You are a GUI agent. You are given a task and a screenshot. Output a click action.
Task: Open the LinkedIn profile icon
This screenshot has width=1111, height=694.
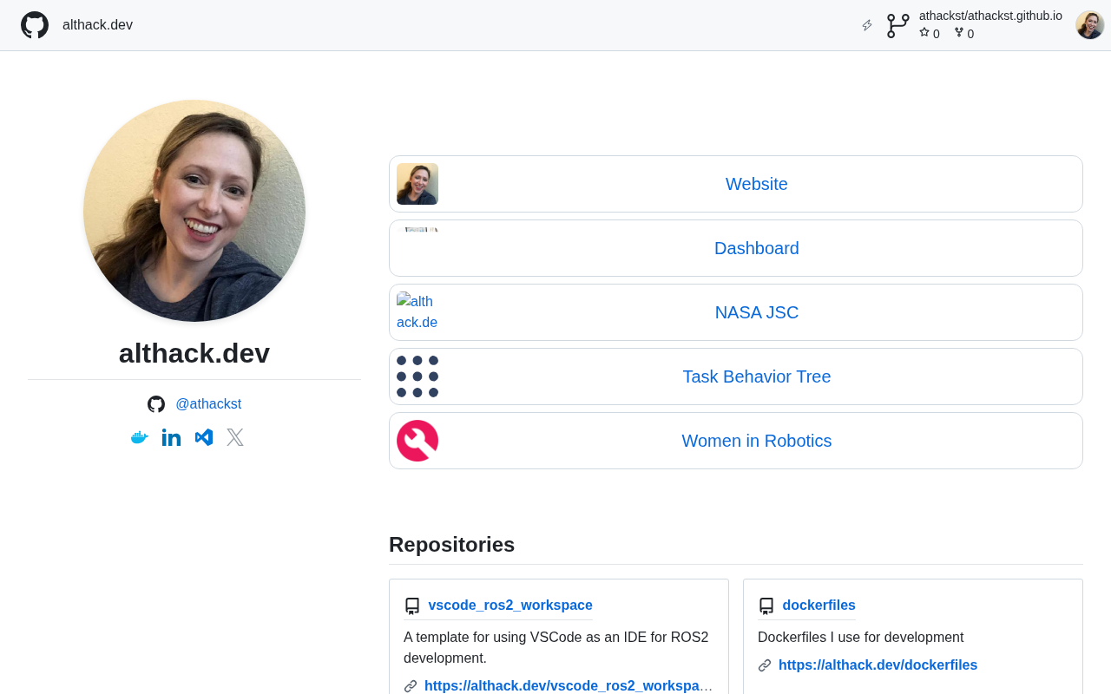[172, 437]
